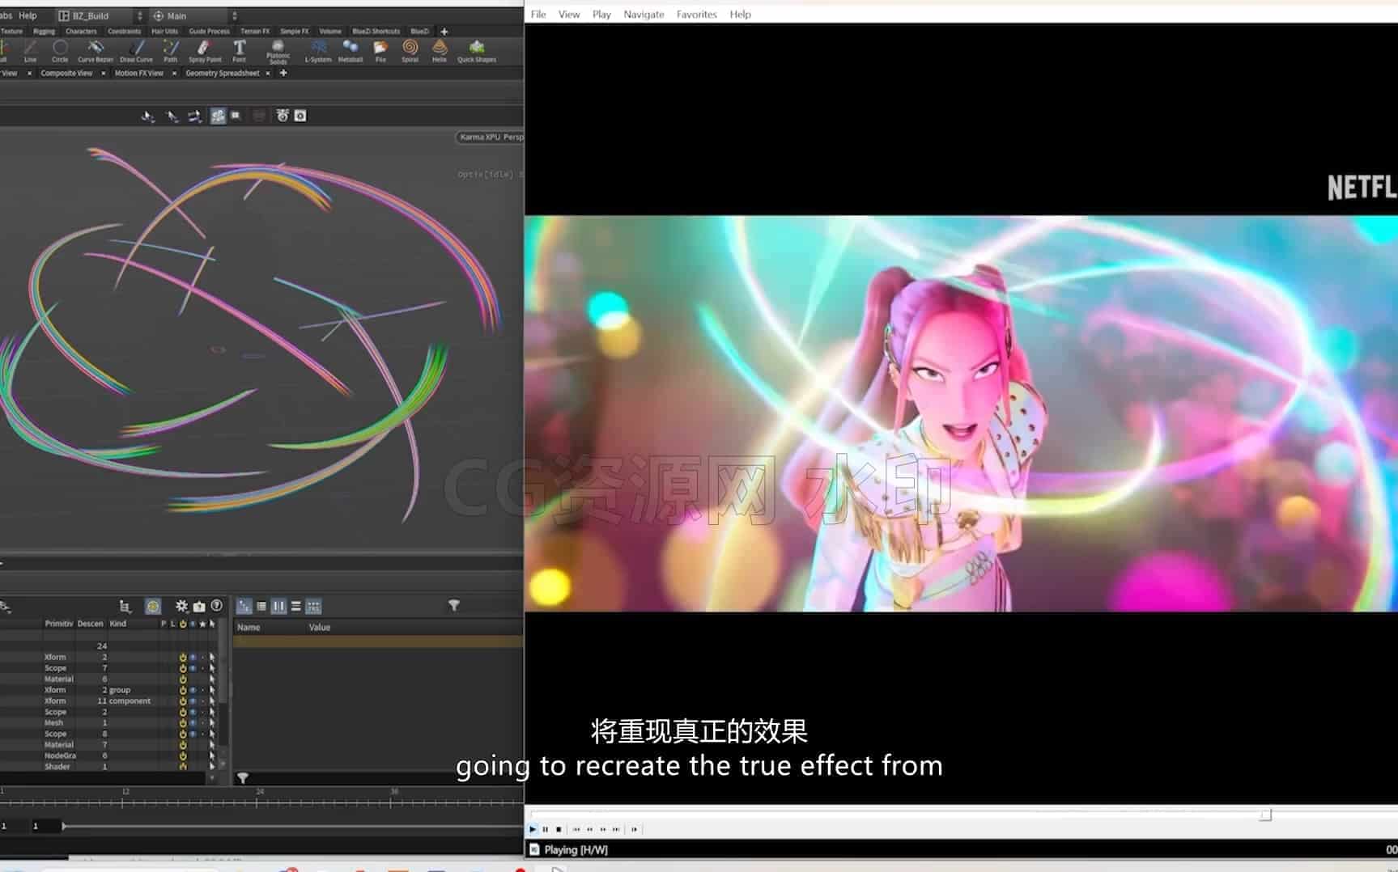Image resolution: width=1398 pixels, height=872 pixels.
Task: Select the Line shelf tool
Action: (x=30, y=51)
